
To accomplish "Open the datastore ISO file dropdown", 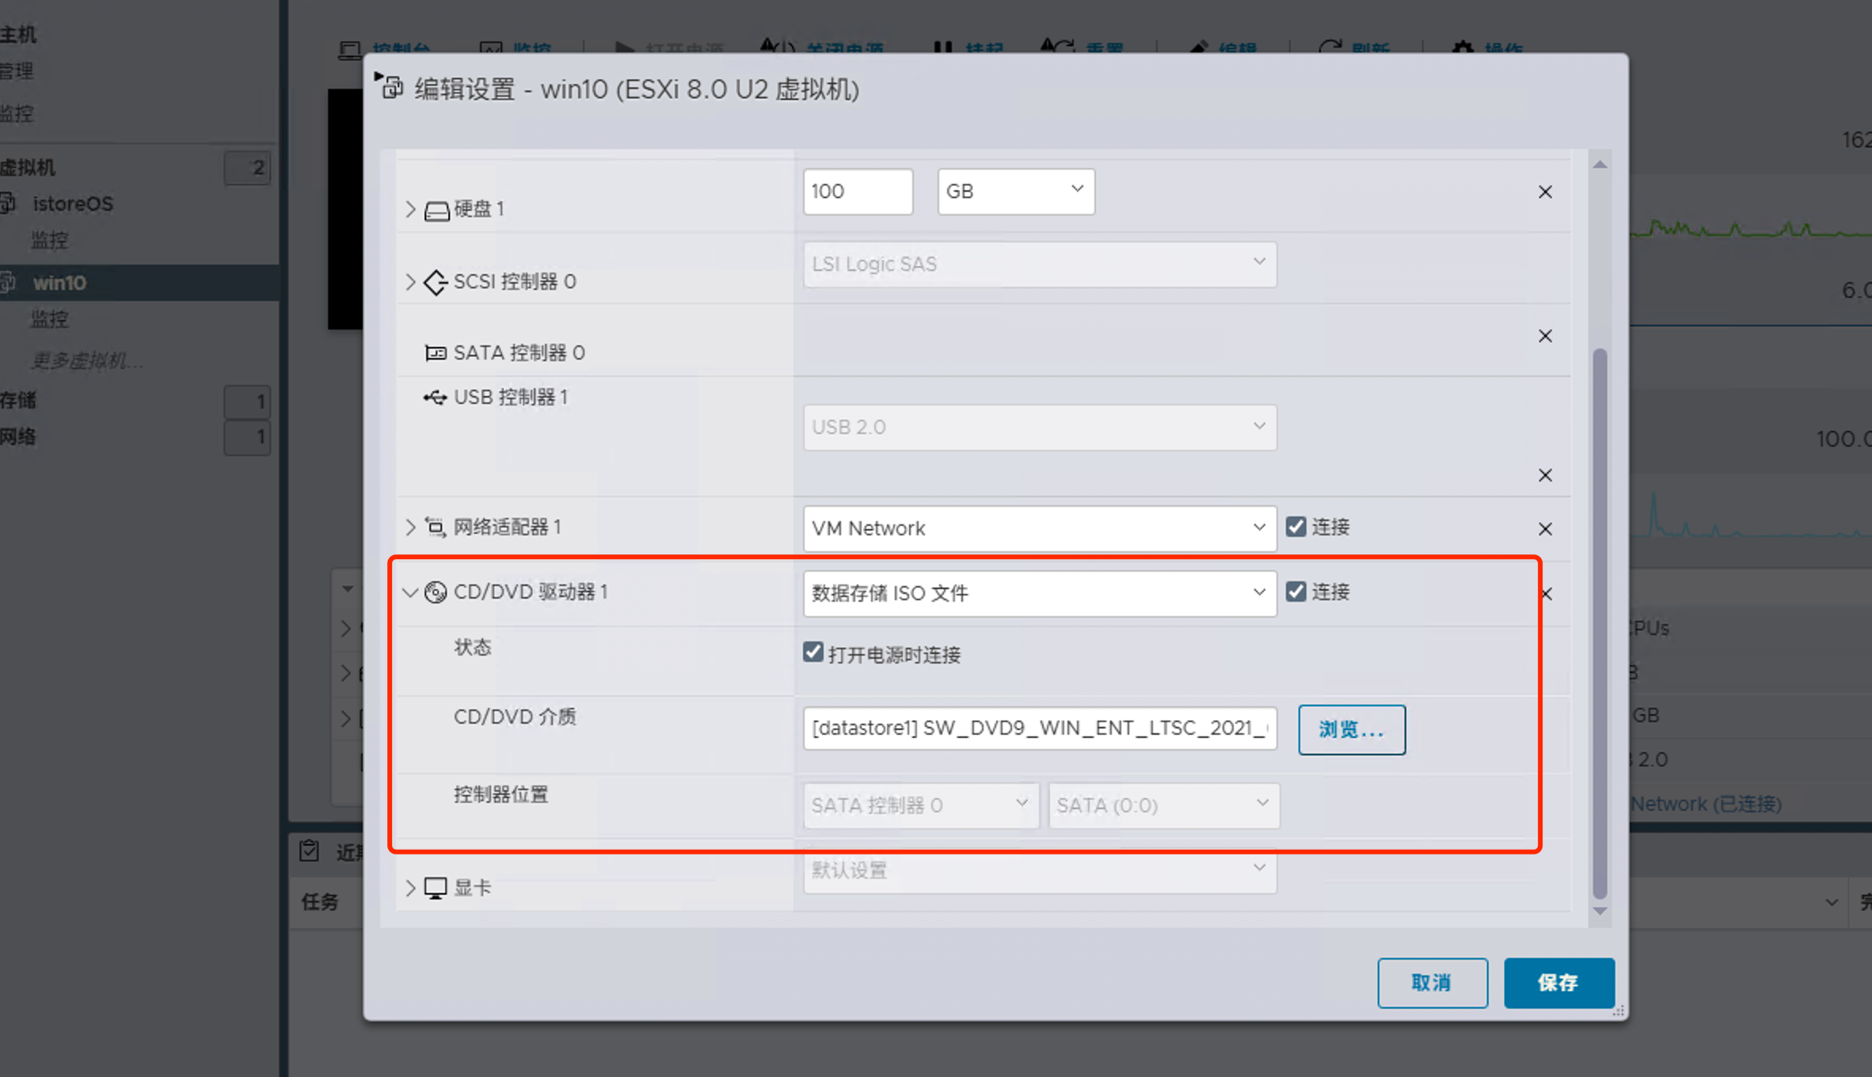I will coord(1039,594).
